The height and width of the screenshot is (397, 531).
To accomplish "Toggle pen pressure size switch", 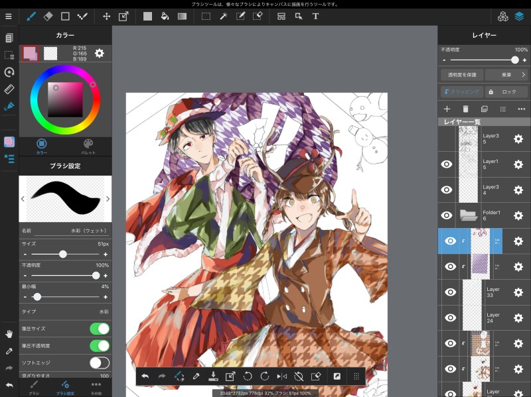I will coord(100,329).
